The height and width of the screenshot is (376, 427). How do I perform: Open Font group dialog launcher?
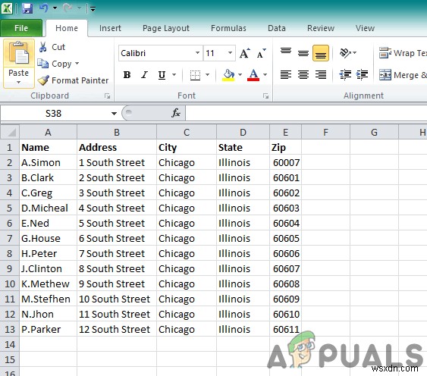(x=265, y=96)
